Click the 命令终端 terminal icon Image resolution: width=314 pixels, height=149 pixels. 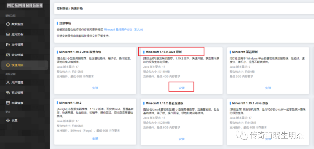click(8, 55)
